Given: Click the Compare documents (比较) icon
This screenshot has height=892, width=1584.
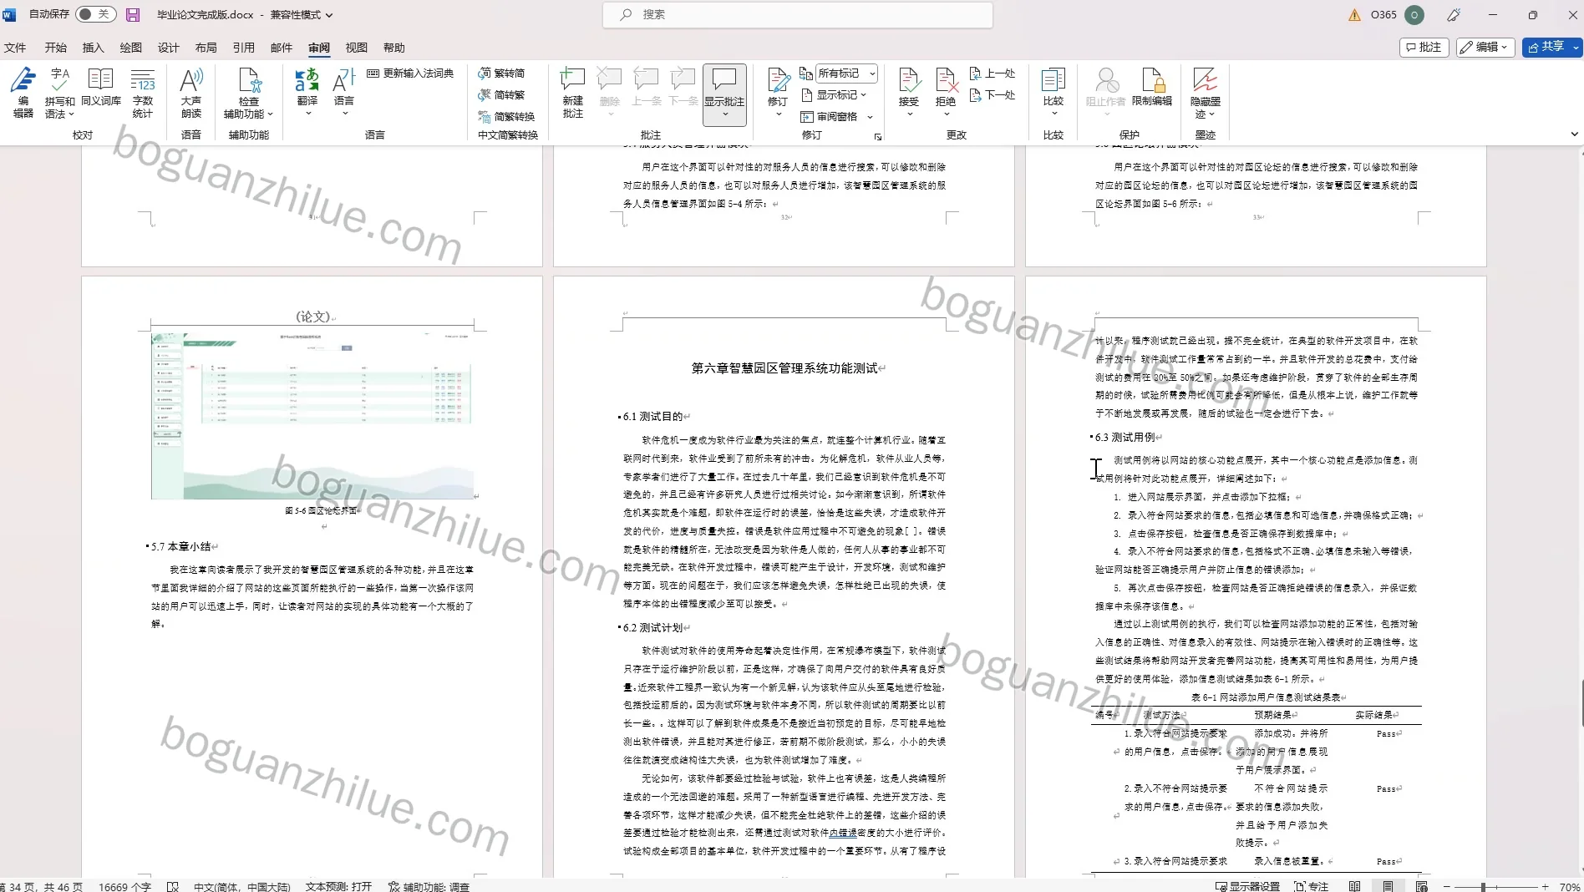Looking at the screenshot, I should point(1053,80).
